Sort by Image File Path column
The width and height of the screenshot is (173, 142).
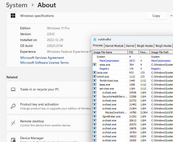coord(161,52)
